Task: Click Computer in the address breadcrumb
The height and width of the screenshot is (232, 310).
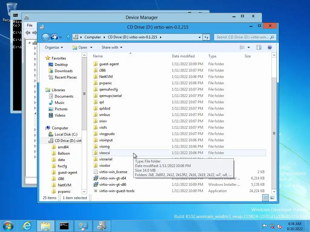Action: (93, 37)
